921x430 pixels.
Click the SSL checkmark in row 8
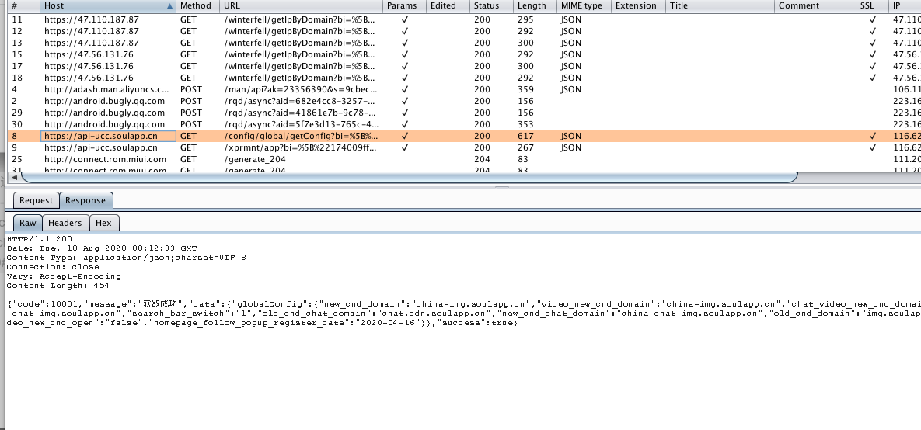pyautogui.click(x=872, y=136)
